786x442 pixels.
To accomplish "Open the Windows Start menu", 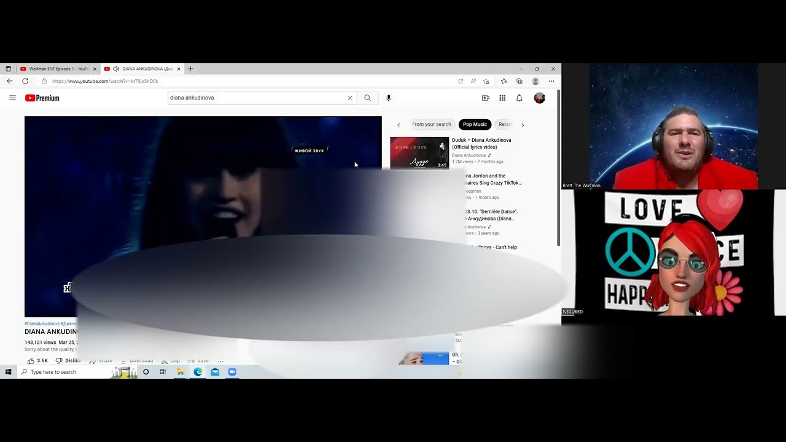I will click(x=9, y=372).
